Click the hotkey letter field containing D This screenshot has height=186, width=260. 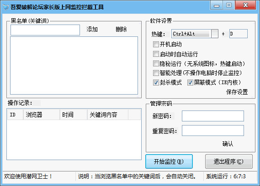(239, 34)
